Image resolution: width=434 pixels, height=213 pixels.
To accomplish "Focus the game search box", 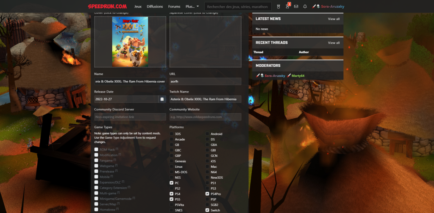I will pos(238,6).
